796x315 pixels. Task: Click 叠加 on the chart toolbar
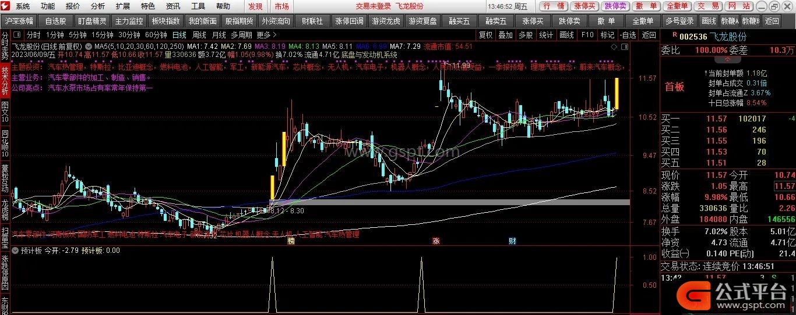tap(506, 35)
